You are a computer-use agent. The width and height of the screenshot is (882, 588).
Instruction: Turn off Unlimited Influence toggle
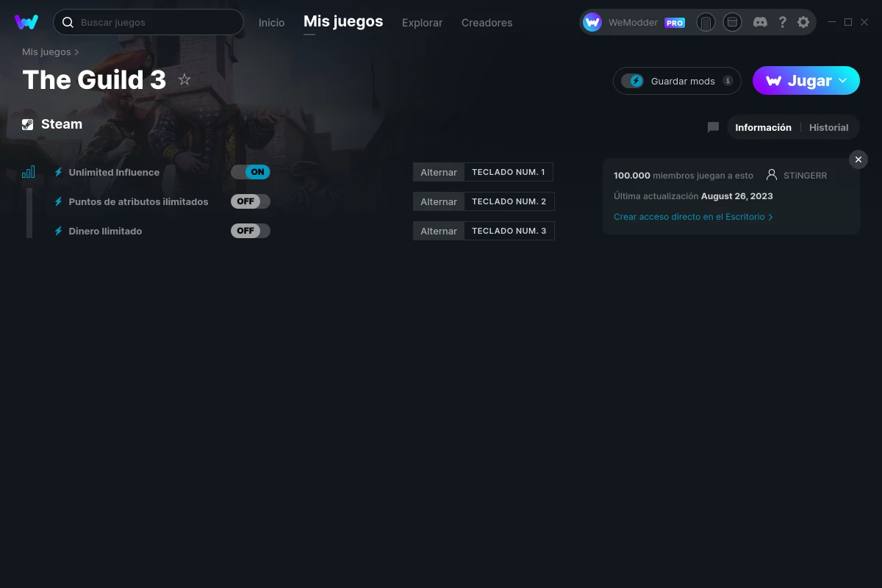tap(251, 172)
